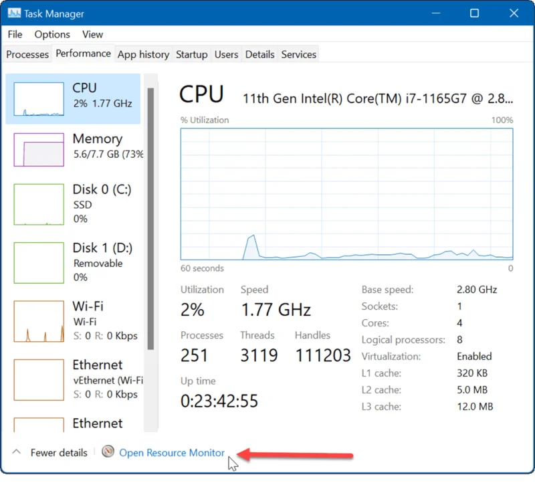Click the Memory 5.6/7.7 GB text
Viewport: 535px width, 483px height.
[x=108, y=155]
